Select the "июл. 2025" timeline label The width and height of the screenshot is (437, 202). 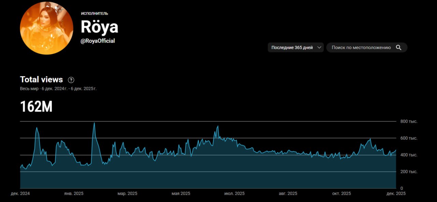tap(234, 193)
